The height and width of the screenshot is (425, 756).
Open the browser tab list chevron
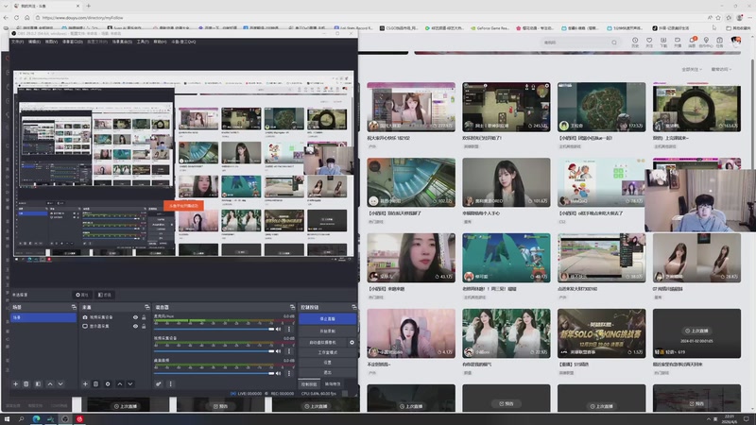(x=4, y=6)
